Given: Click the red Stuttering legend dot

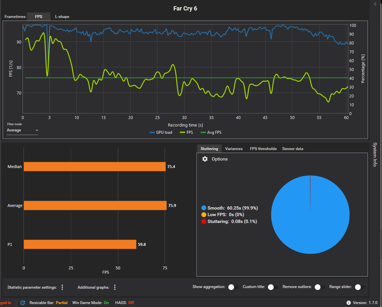Looking at the screenshot, I should coord(204,221).
